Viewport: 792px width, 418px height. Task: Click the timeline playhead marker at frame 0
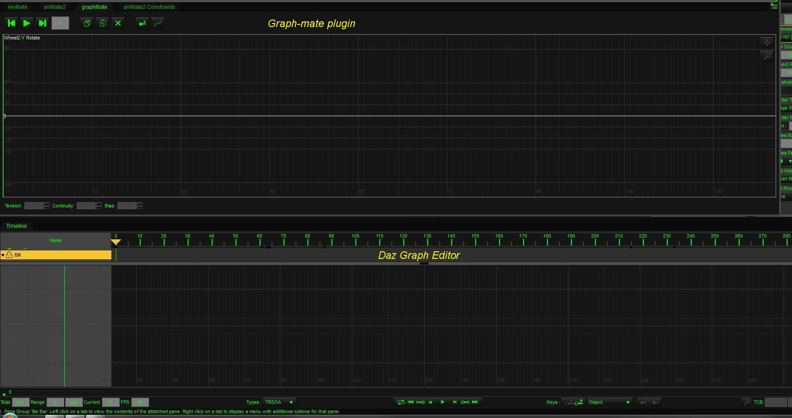pyautogui.click(x=116, y=242)
